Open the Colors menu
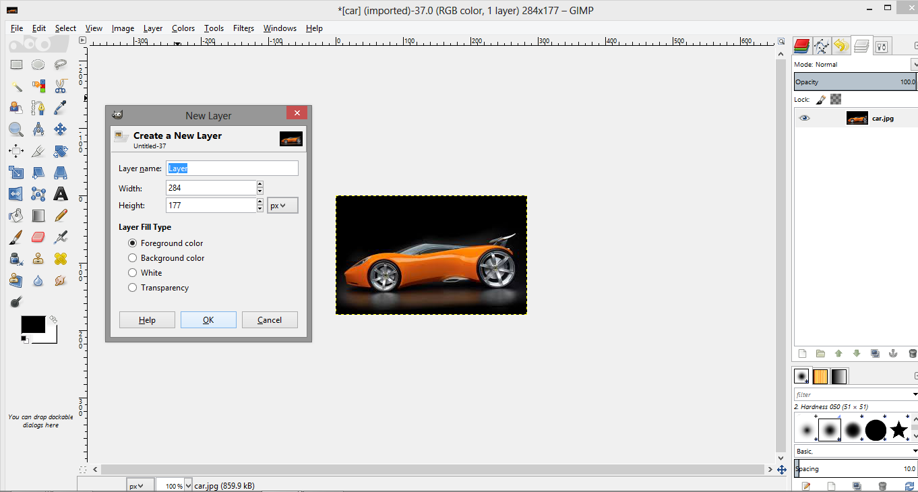This screenshot has height=492, width=918. (x=183, y=28)
